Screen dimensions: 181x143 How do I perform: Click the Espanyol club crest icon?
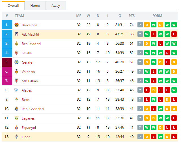(x=16, y=127)
